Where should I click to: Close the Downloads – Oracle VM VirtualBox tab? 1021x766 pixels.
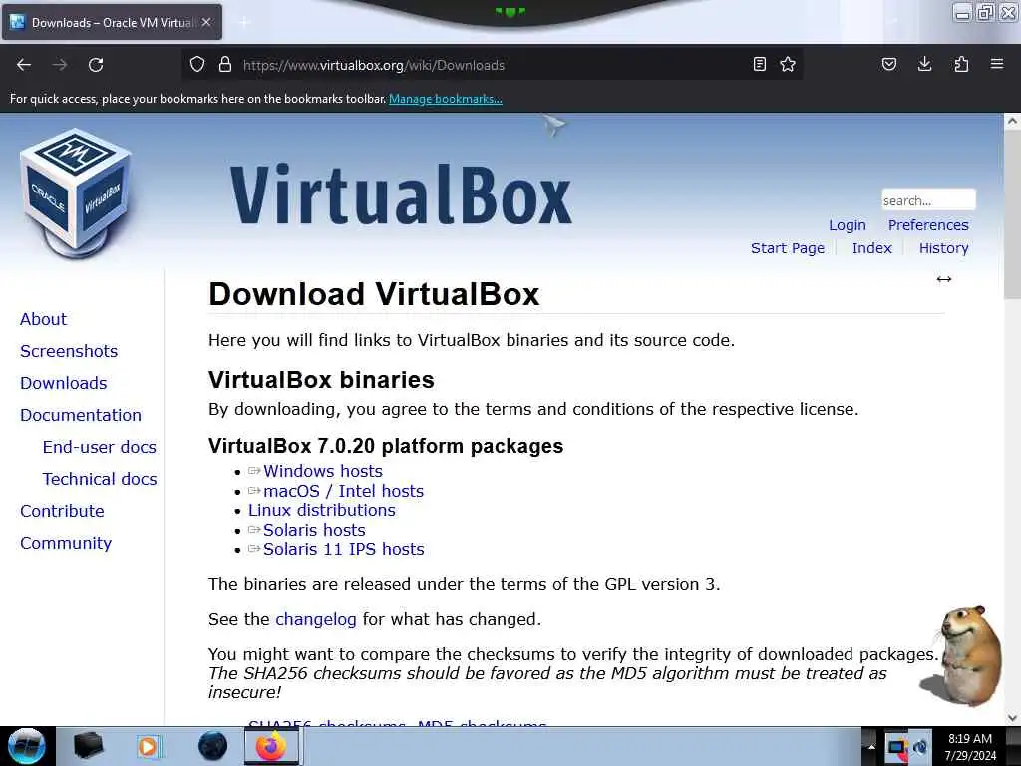coord(206,22)
